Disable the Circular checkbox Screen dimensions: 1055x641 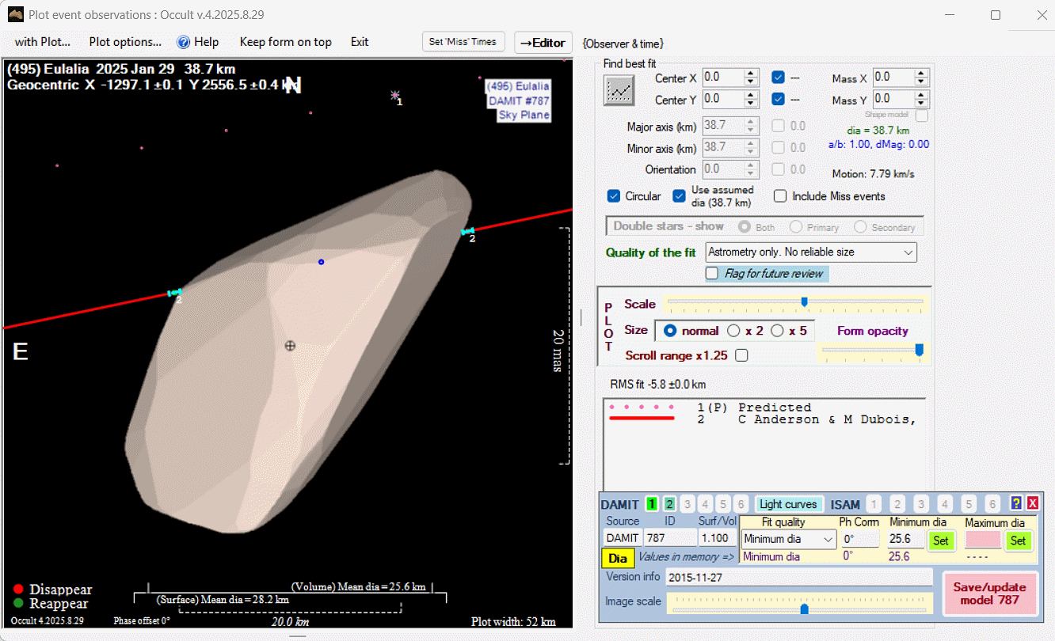pyautogui.click(x=614, y=196)
